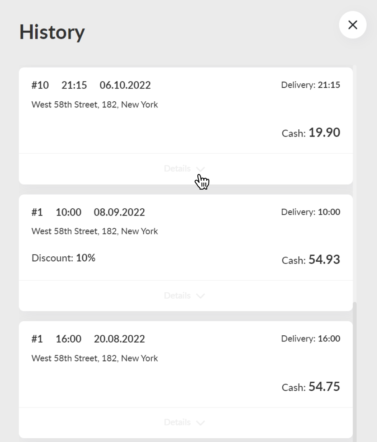This screenshot has width=377, height=442.
Task: Click Delivery: 10:00 text
Action: [311, 212]
